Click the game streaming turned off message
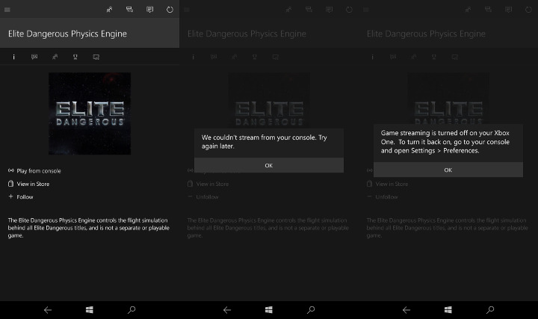This screenshot has width=538, height=319. pos(445,142)
